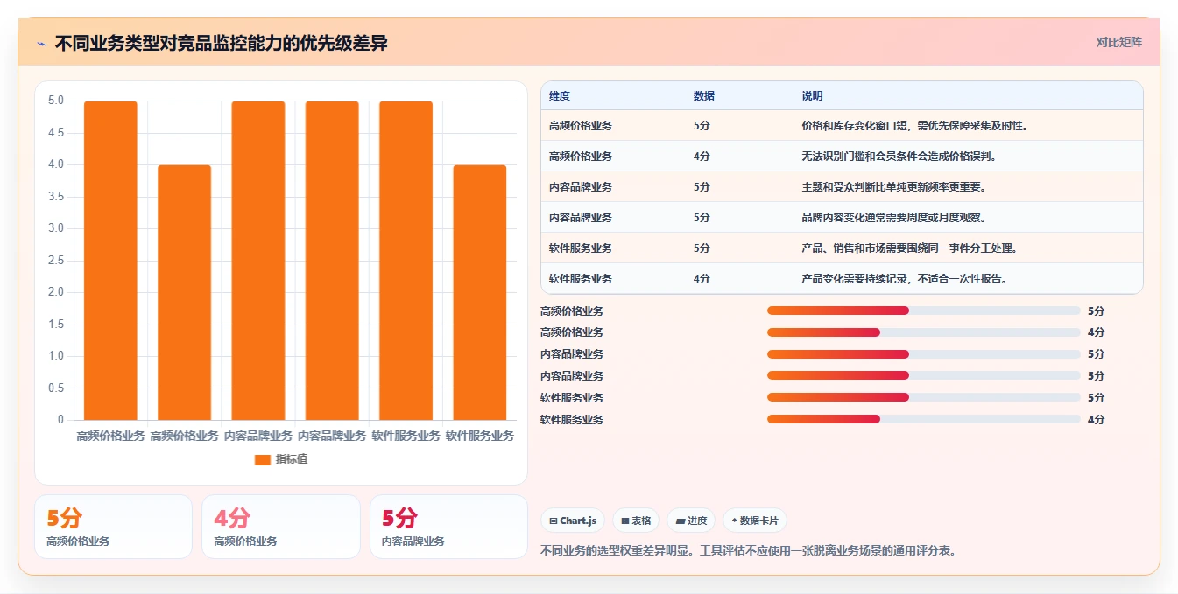
Task: Click 高频价格业务 in the 无法识别门槛 table row
Action: click(x=581, y=157)
